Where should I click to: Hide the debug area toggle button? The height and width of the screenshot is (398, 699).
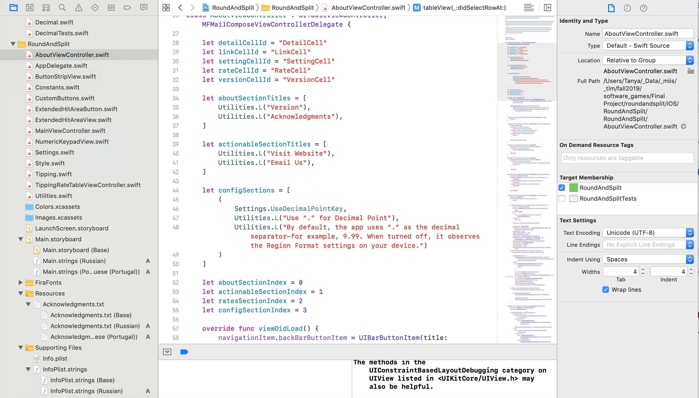167,352
